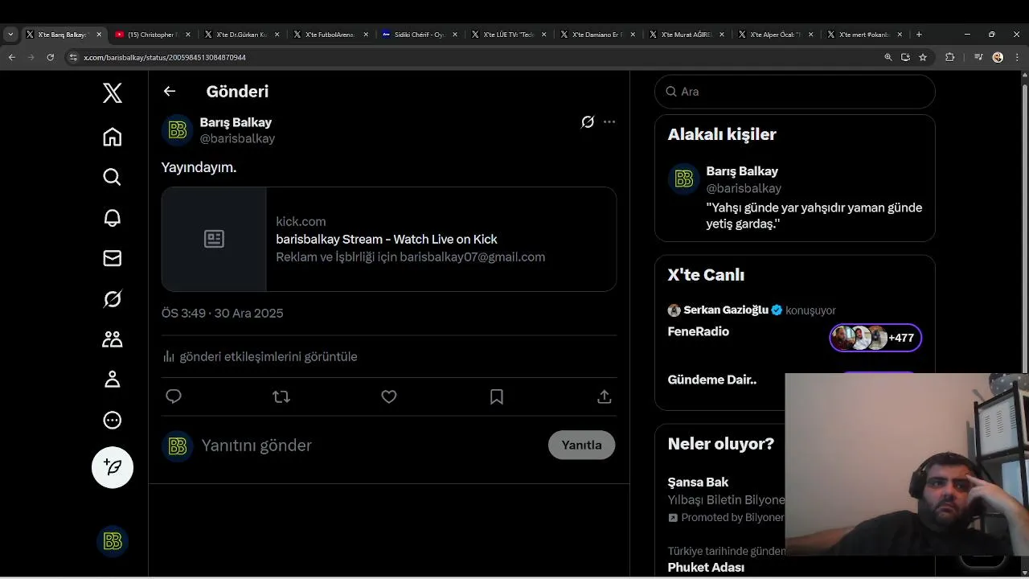Viewport: 1029px width, 579px height.
Task: Join FeneRadio space via +477 listeners pill
Action: pos(875,338)
